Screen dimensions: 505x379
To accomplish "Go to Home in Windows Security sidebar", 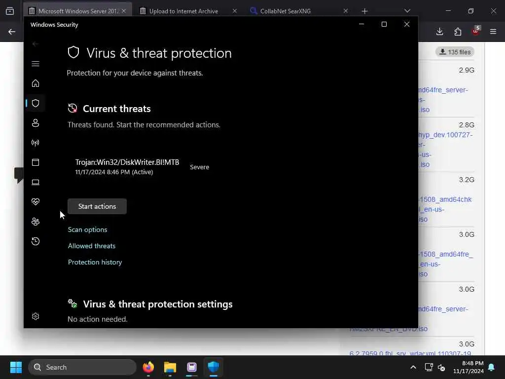I will 36,83.
